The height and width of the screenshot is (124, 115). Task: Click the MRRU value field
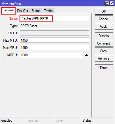pos(52,55)
